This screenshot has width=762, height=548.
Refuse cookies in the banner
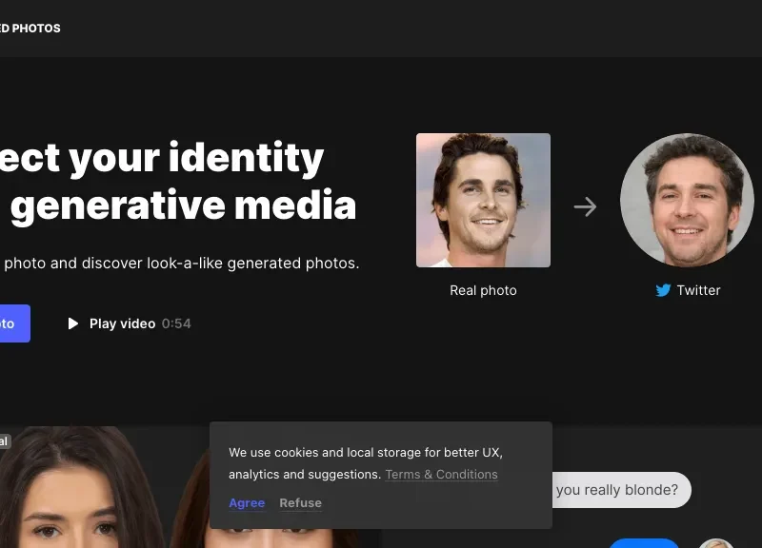coord(300,502)
